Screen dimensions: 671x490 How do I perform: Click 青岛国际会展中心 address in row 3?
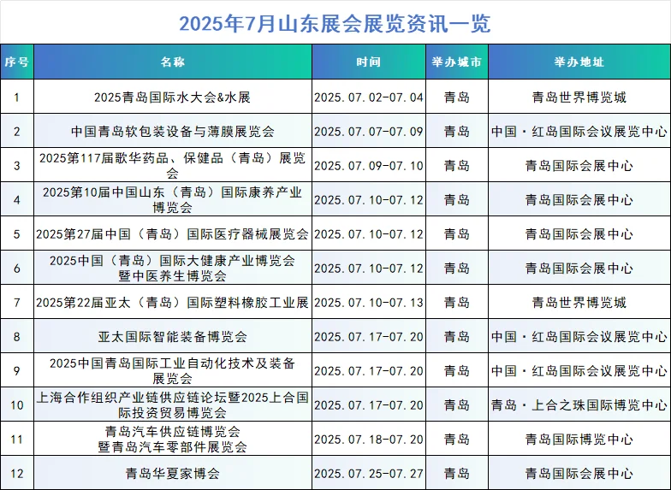point(579,166)
